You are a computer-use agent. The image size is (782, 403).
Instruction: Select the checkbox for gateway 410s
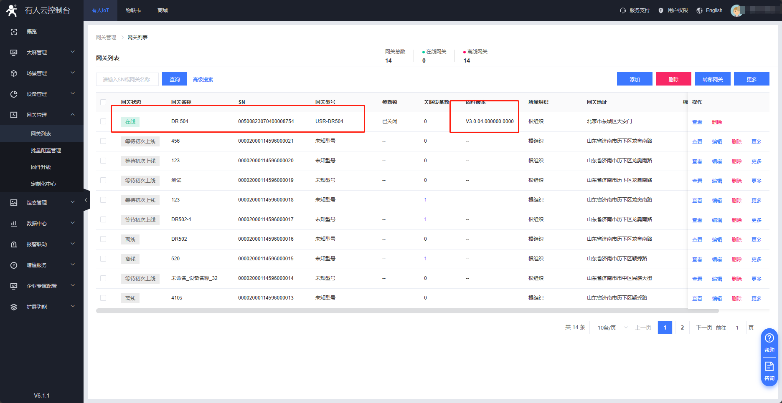point(103,298)
